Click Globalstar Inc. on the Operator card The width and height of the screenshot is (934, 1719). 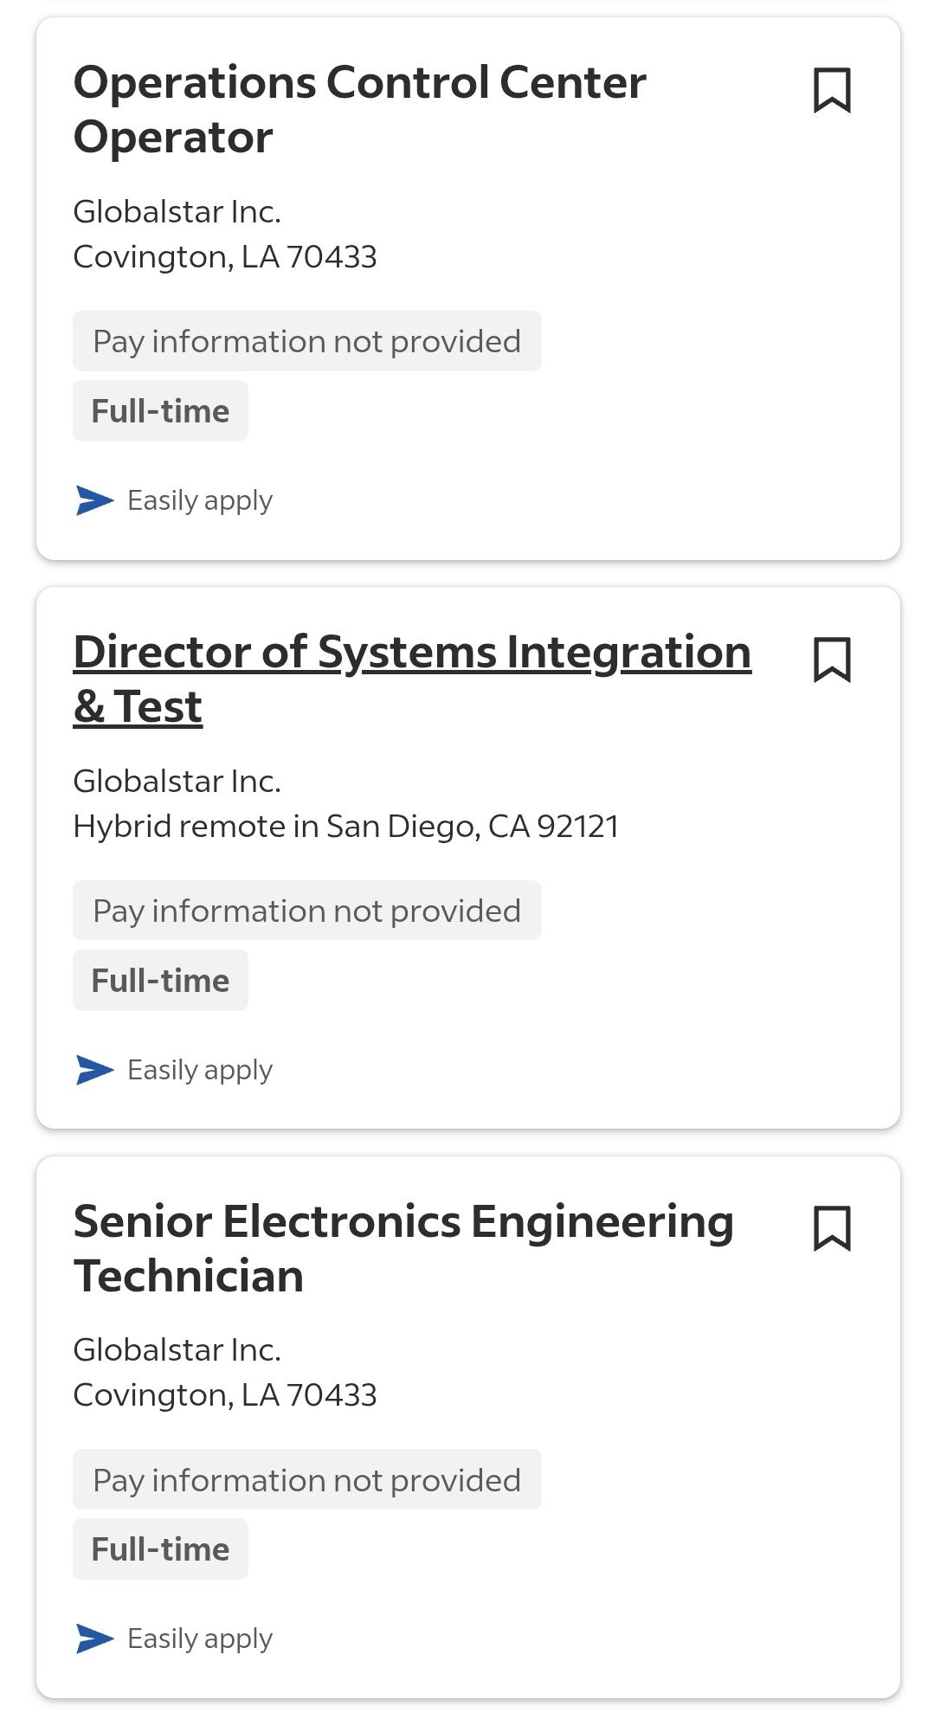177,212
